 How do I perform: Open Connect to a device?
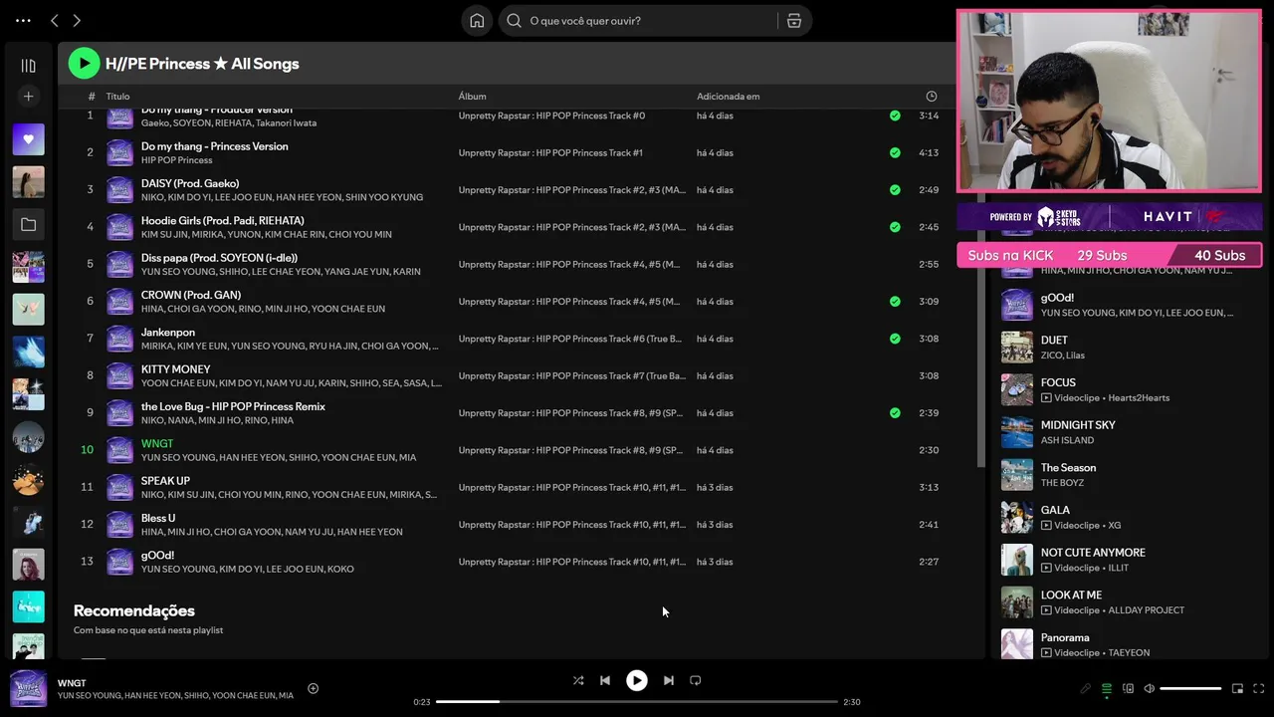(x=1128, y=688)
